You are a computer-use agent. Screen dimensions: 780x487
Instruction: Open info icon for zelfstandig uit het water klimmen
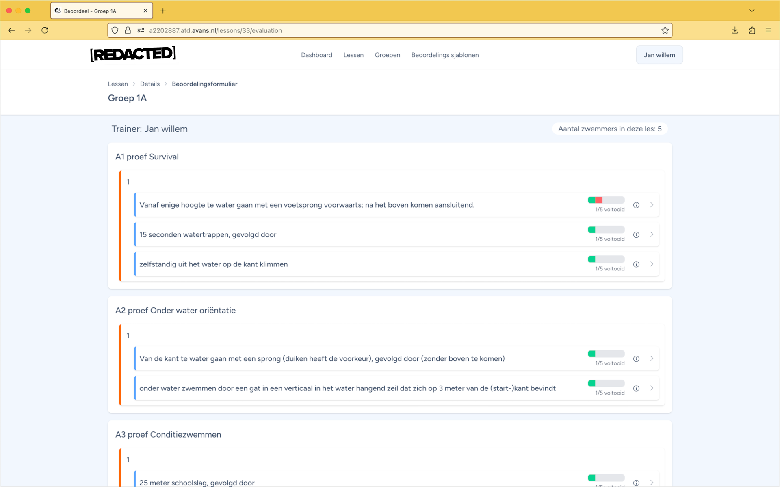pyautogui.click(x=636, y=264)
